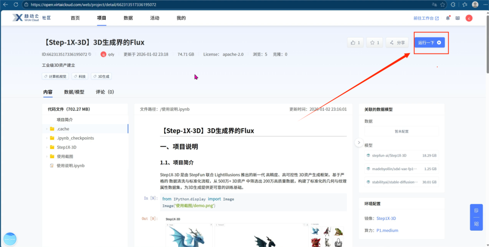
Task: Favorite the project with the star button
Action: tap(374, 42)
